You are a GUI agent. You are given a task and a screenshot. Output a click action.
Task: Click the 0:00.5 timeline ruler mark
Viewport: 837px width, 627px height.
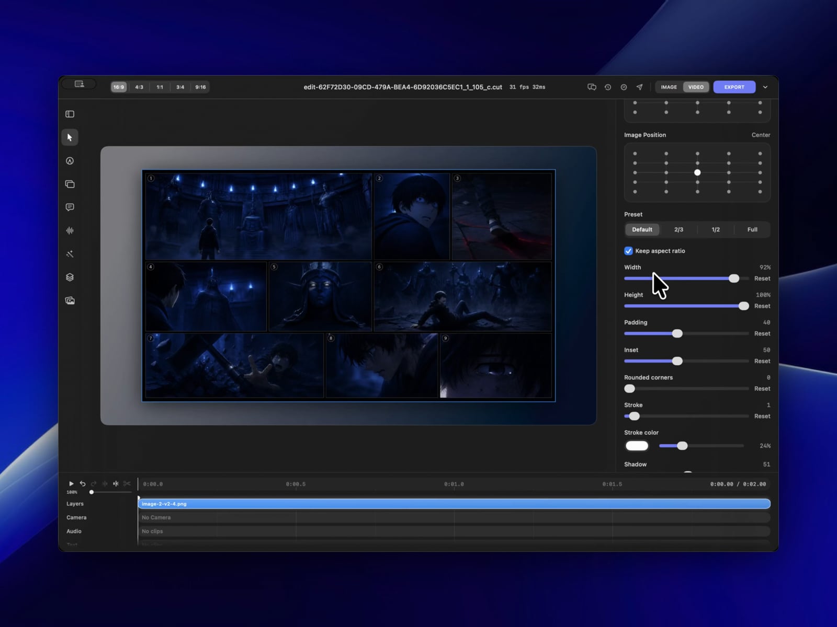point(296,484)
